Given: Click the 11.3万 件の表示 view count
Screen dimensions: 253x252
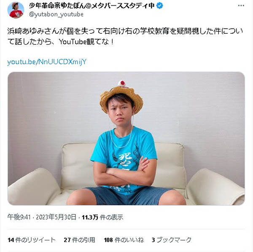Looking at the screenshot, I should [x=102, y=217].
